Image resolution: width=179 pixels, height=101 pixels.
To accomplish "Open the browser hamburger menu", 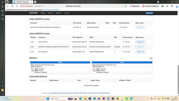I will pos(163,2).
